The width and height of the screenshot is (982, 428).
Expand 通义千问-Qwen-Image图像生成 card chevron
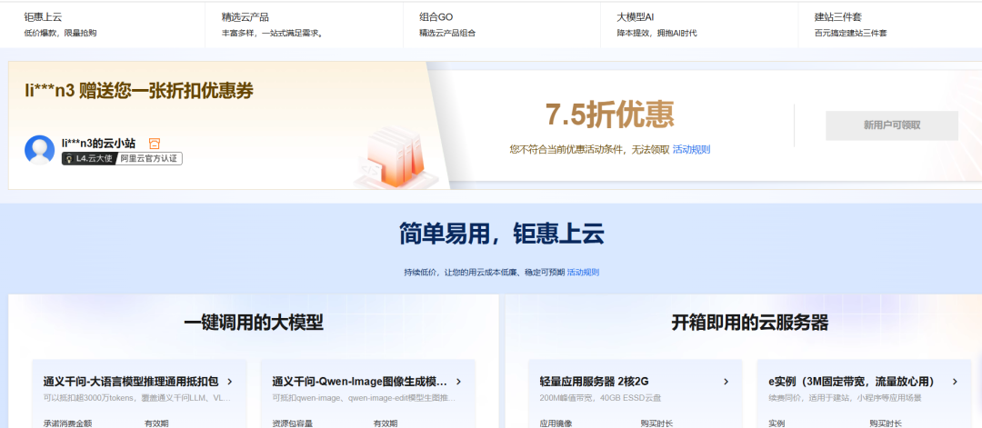pos(458,382)
